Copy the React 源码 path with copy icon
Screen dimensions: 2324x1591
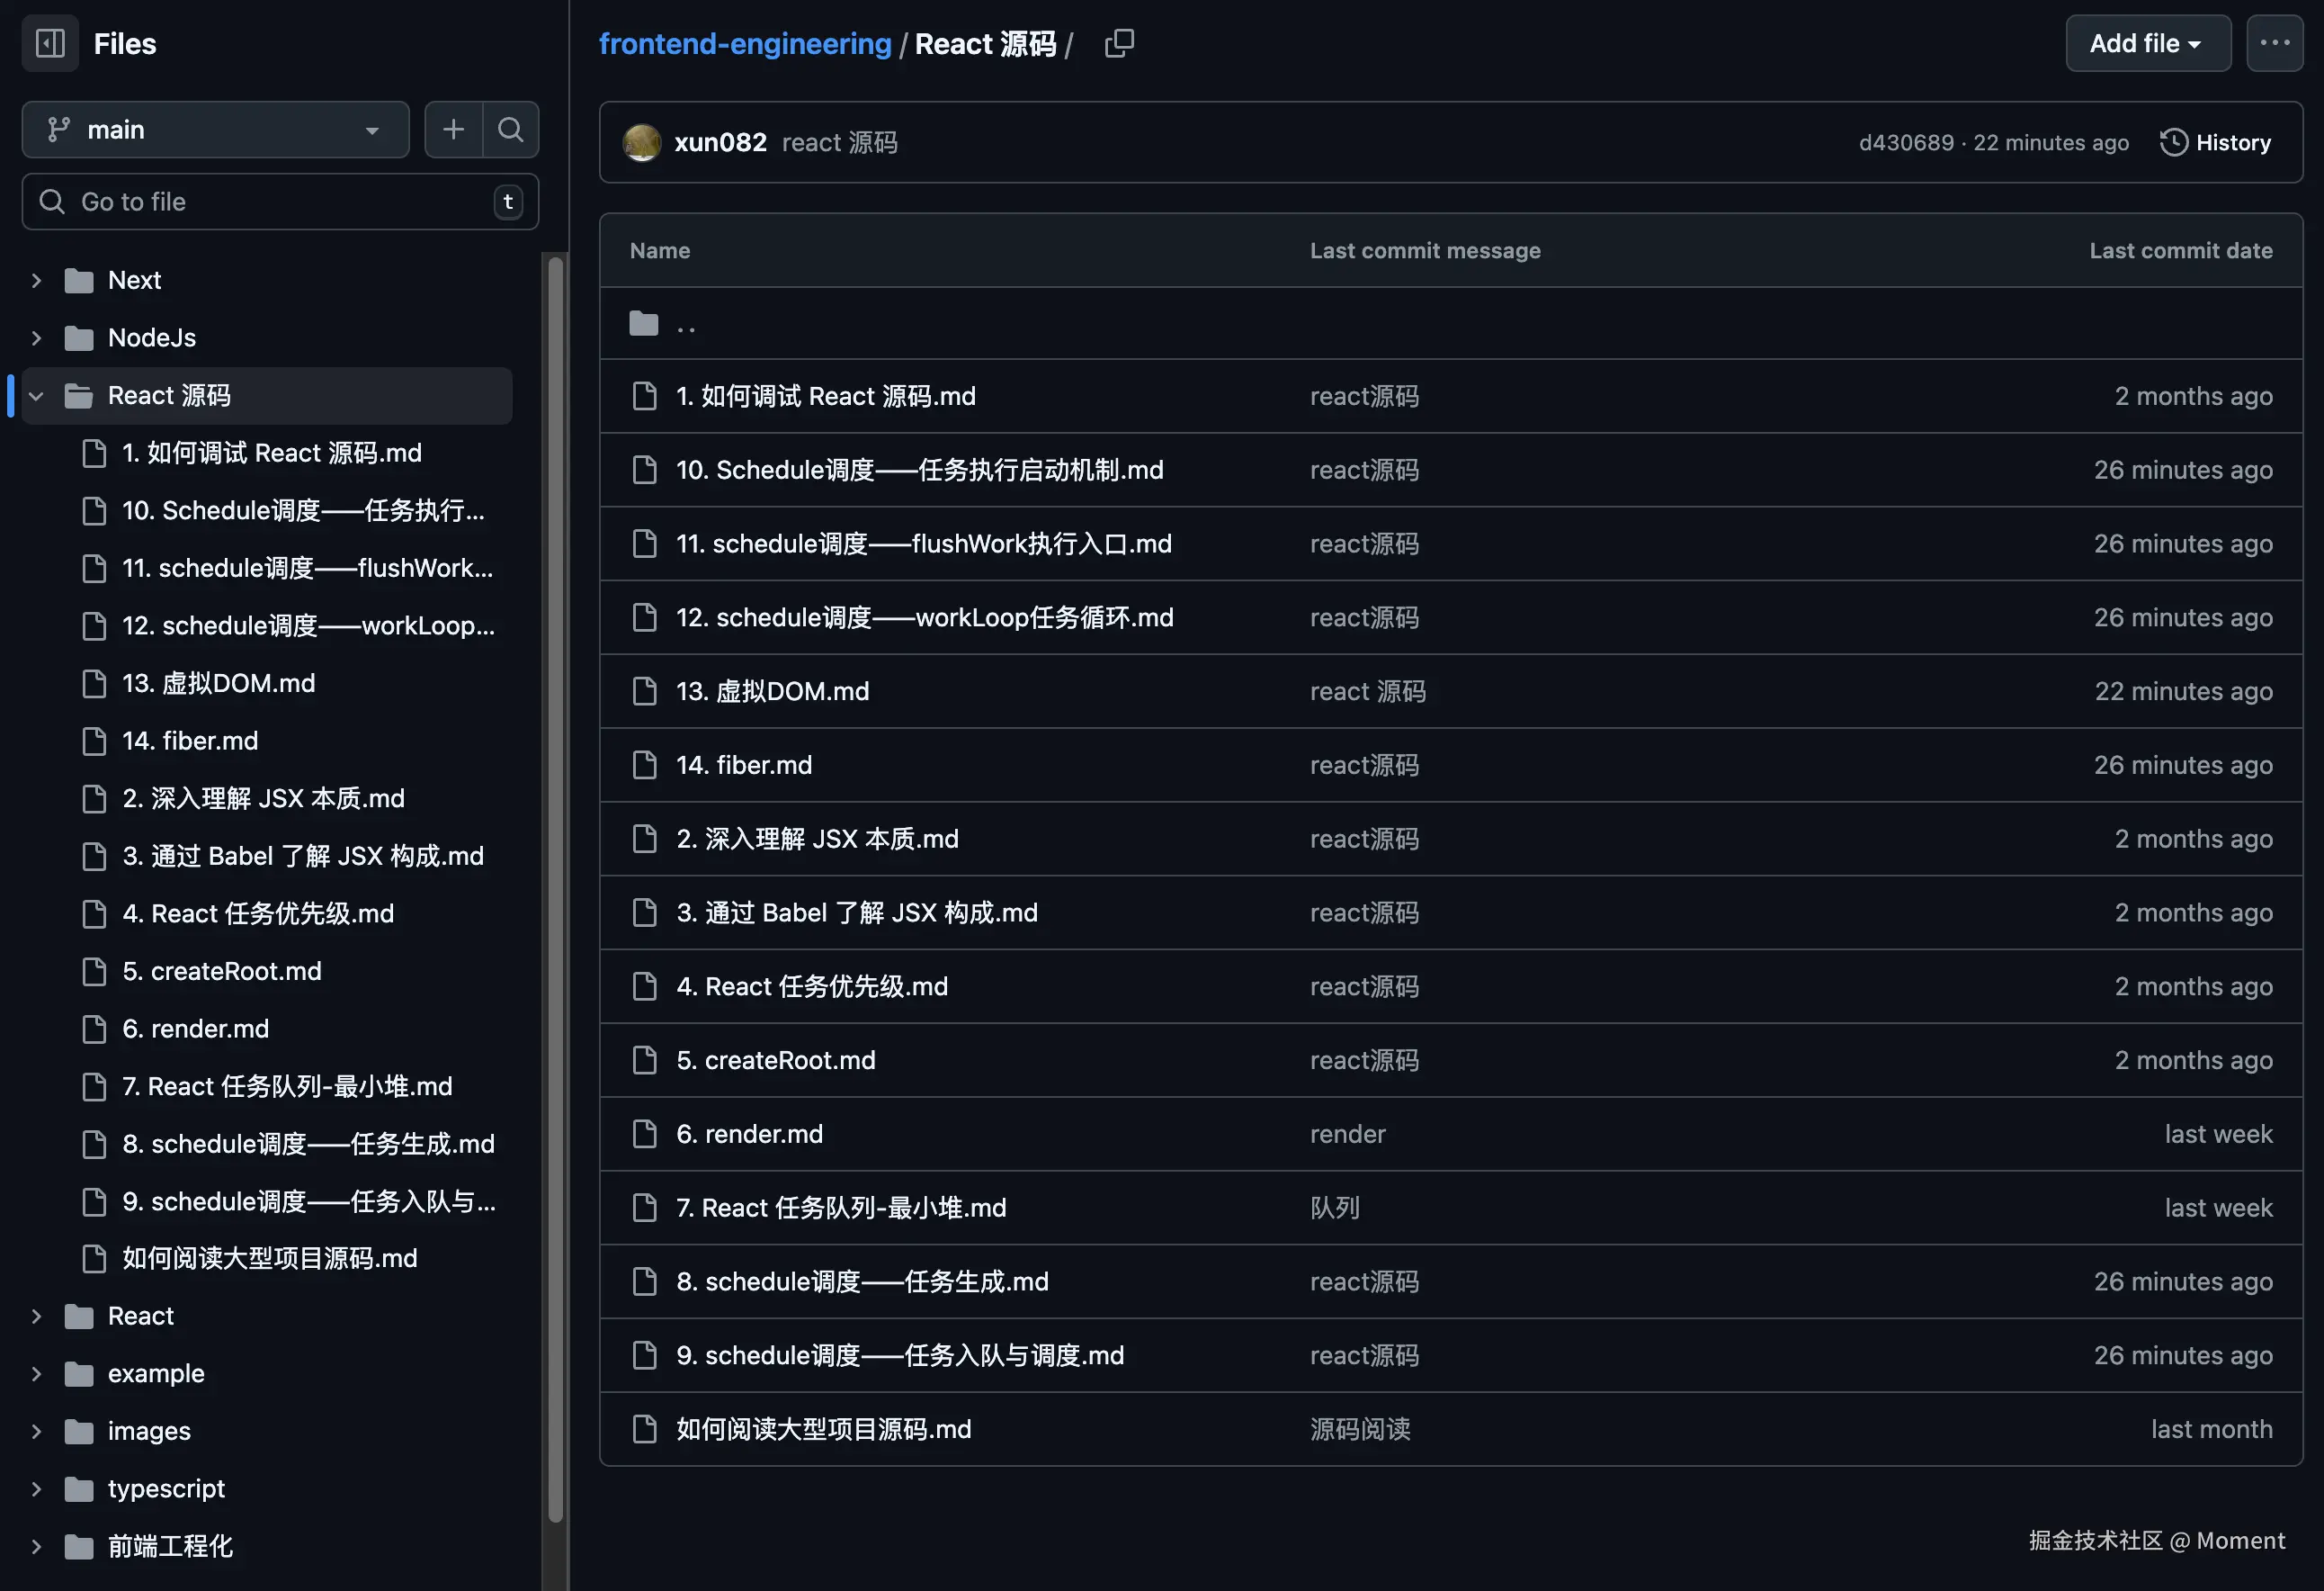tap(1119, 43)
